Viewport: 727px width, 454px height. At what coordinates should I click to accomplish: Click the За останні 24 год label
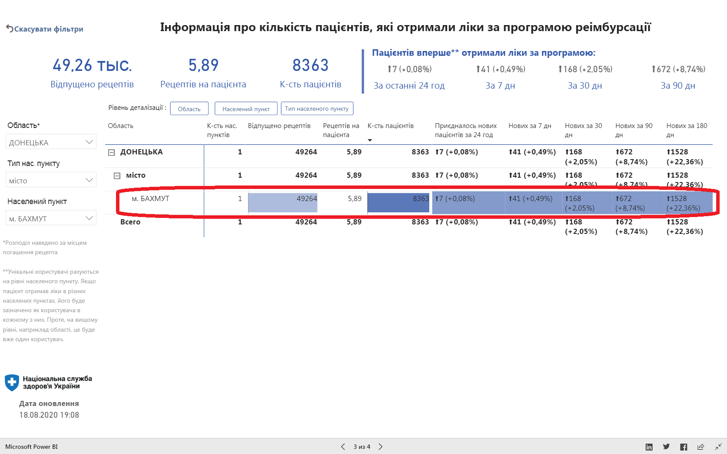click(x=409, y=86)
